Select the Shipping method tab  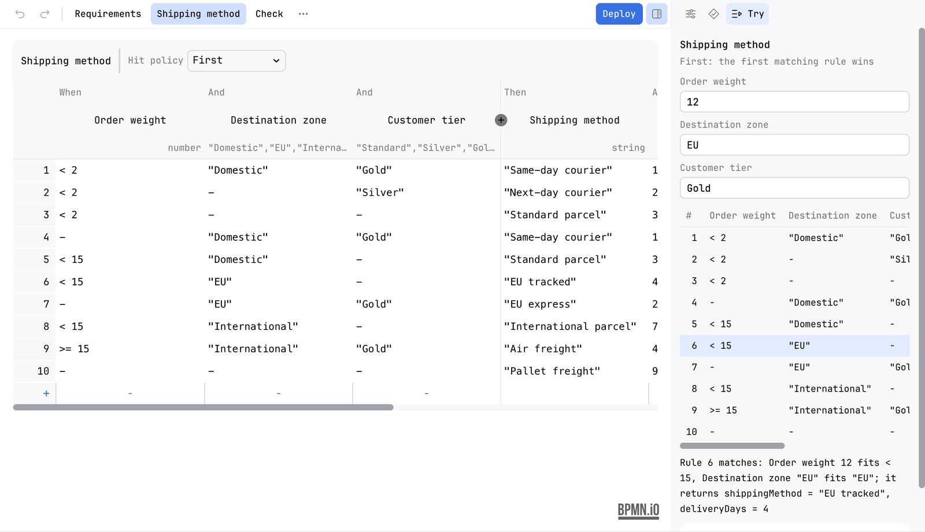click(x=198, y=14)
